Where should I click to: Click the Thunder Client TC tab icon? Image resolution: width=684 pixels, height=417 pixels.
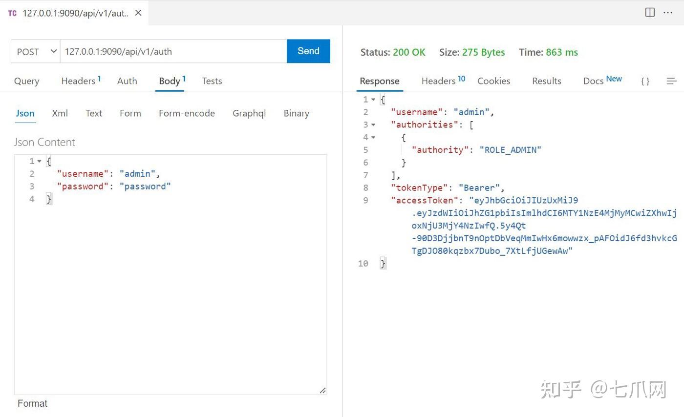(x=13, y=13)
